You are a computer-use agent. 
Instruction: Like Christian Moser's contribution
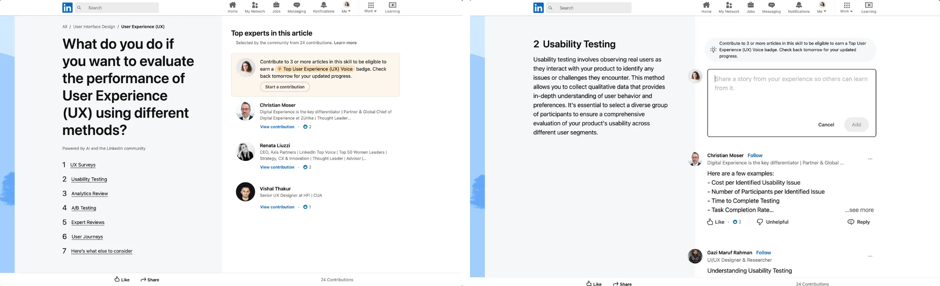tap(715, 222)
